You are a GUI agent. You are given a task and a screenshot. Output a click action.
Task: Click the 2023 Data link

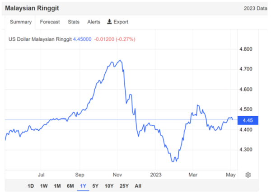pyautogui.click(x=256, y=9)
